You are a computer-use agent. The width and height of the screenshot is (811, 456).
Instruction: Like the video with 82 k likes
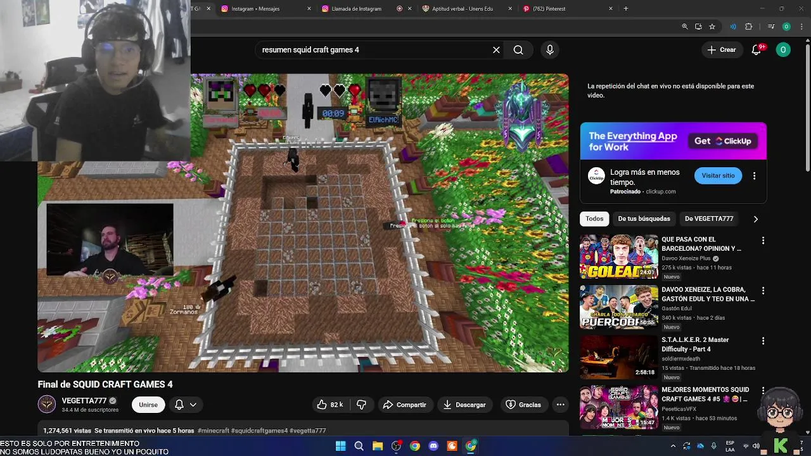(330, 405)
